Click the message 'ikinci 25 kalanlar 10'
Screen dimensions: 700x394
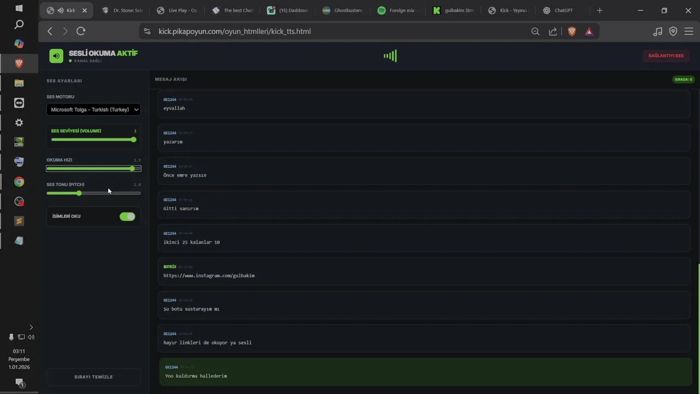[x=424, y=238]
